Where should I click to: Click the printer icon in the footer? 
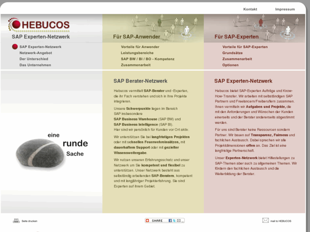point(16,221)
